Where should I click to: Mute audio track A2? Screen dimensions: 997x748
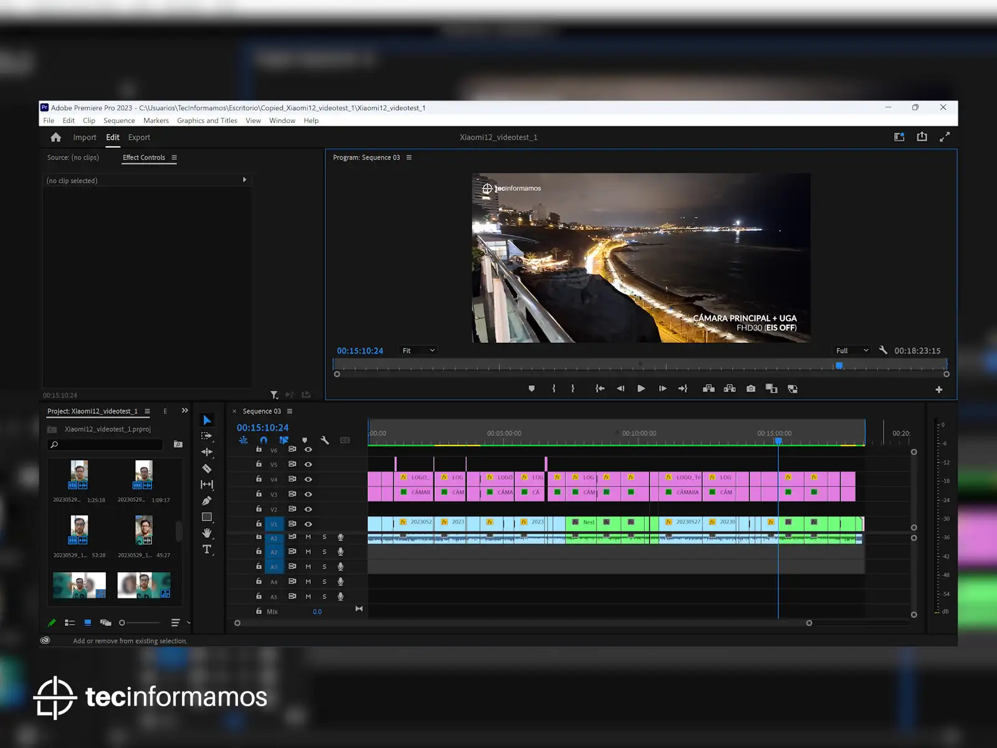(x=308, y=552)
